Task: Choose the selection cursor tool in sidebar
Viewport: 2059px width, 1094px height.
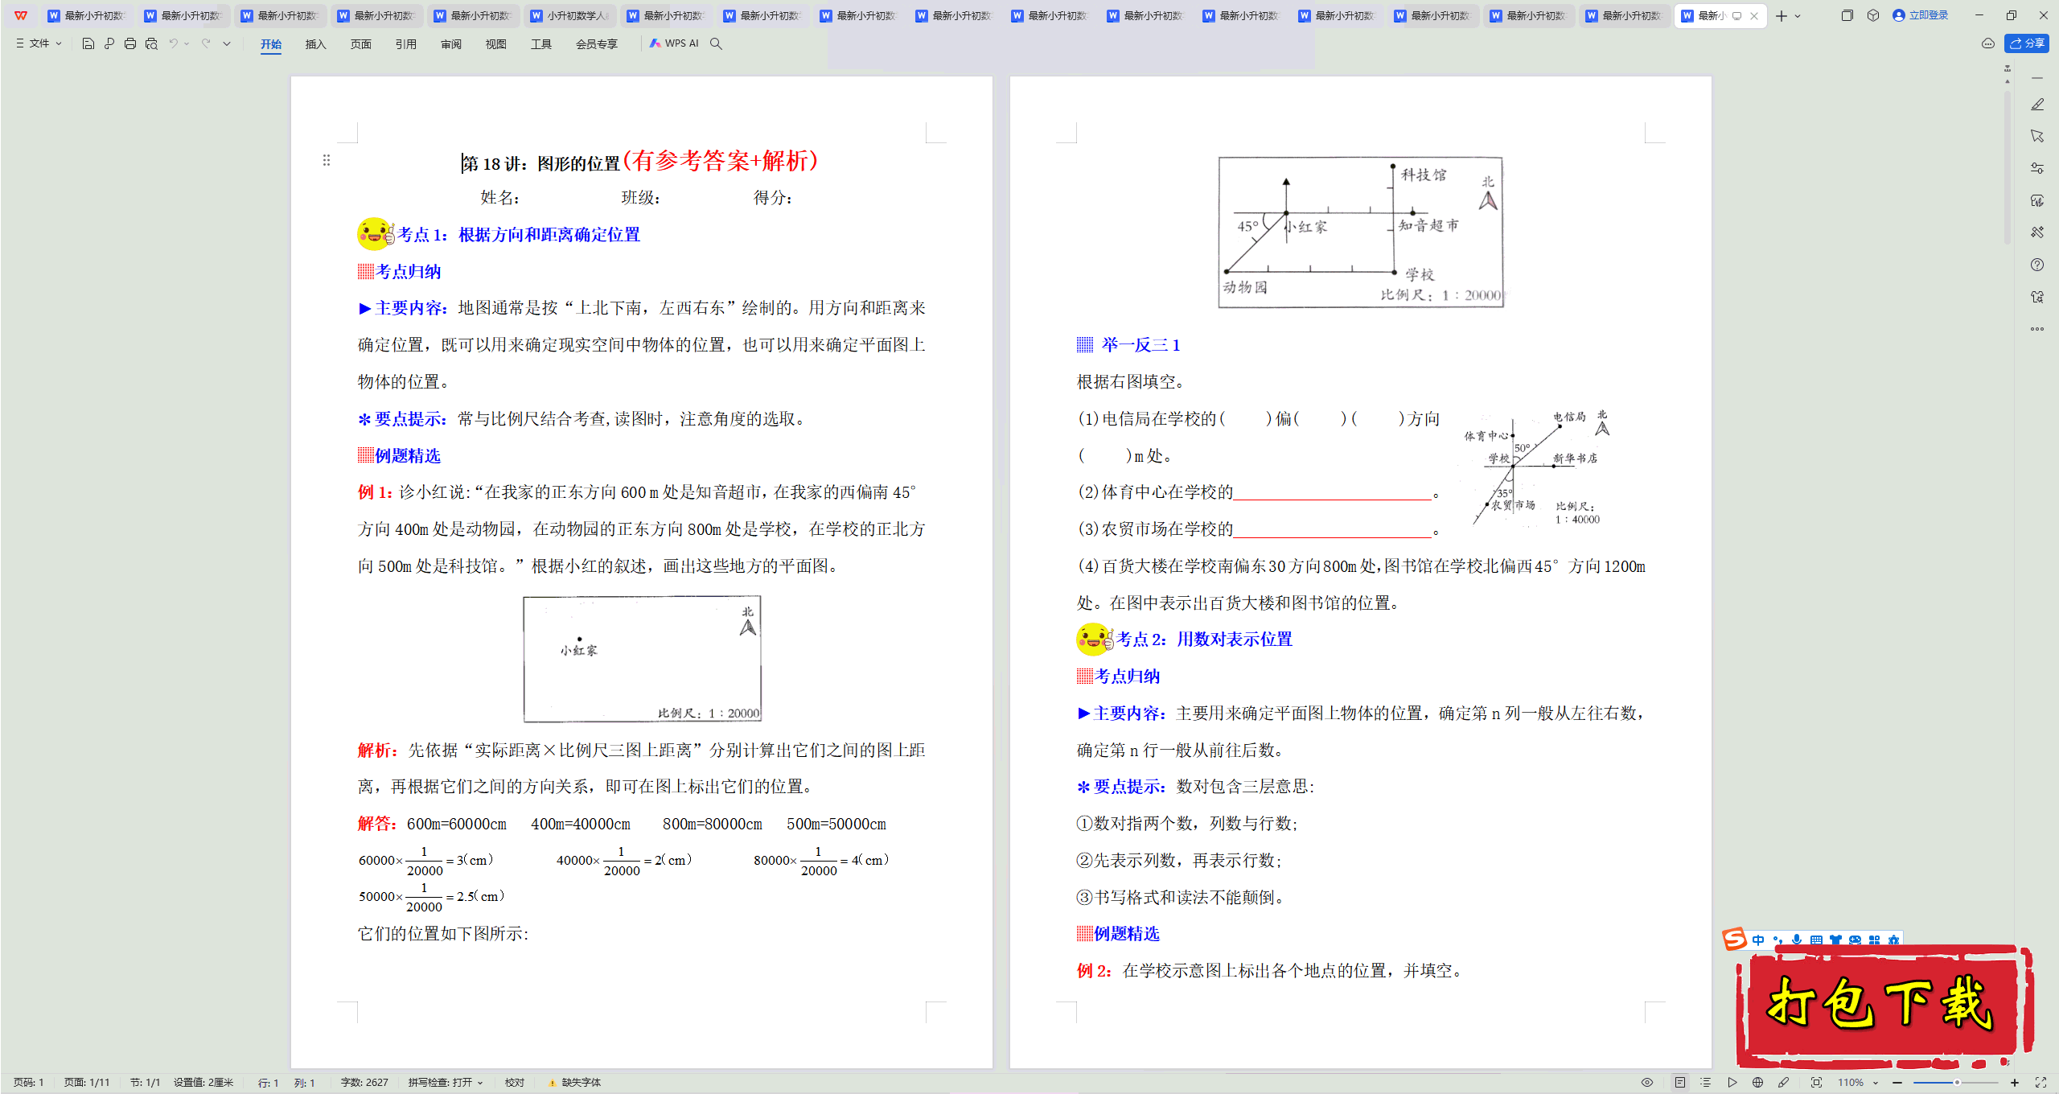Action: coord(2037,136)
